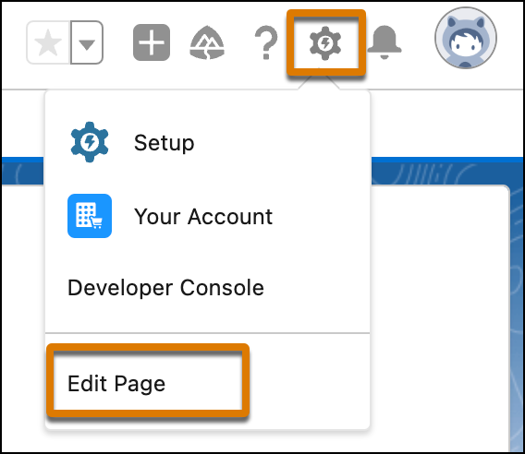Click the Global Actions plus icon
Image resolution: width=525 pixels, height=454 pixels.
pos(152,42)
